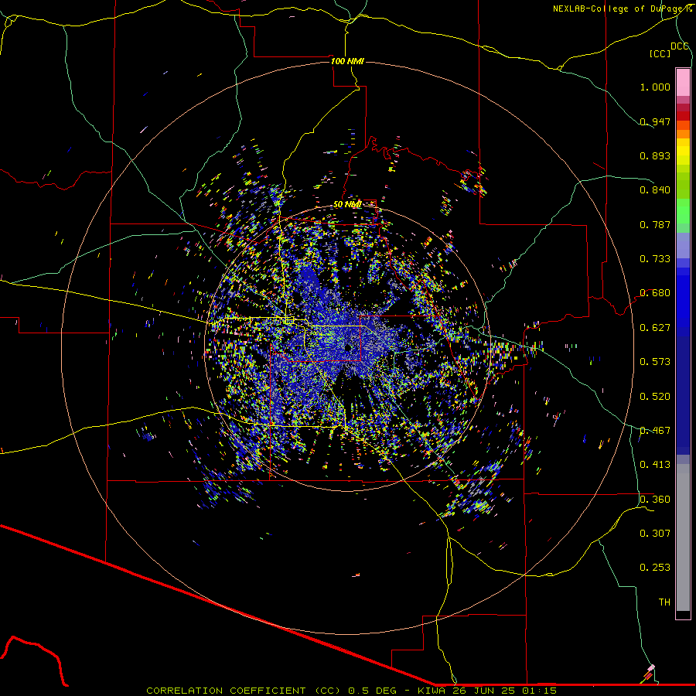
Task: Click the 0.360 scale value
Action: tap(655, 500)
